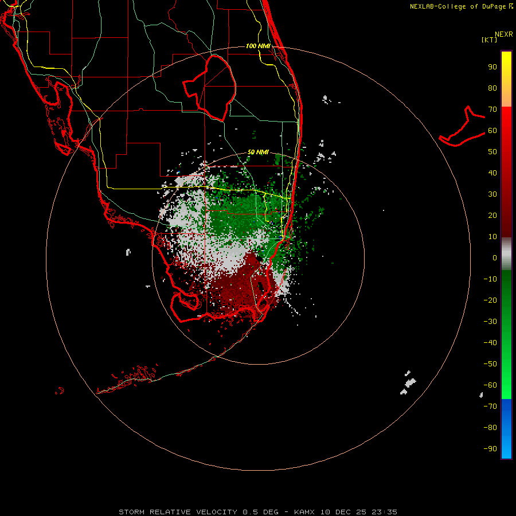Click the thick red lake outline north of radar
The image size is (516, 516).
pyautogui.click(x=210, y=88)
